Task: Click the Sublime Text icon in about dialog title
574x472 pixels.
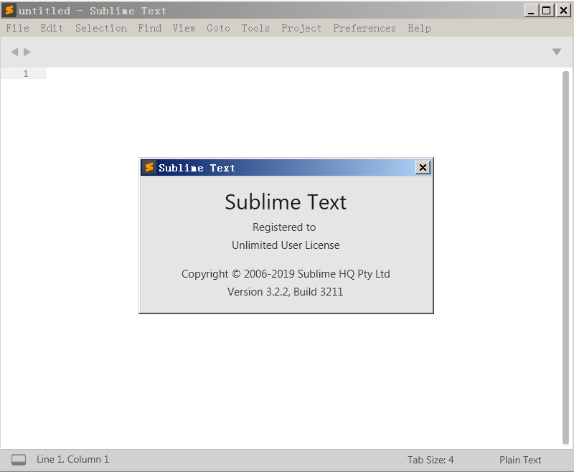Action: [x=149, y=168]
